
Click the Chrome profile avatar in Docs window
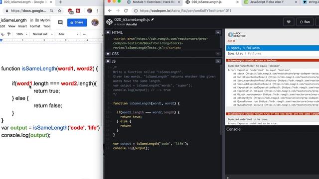point(90,11)
